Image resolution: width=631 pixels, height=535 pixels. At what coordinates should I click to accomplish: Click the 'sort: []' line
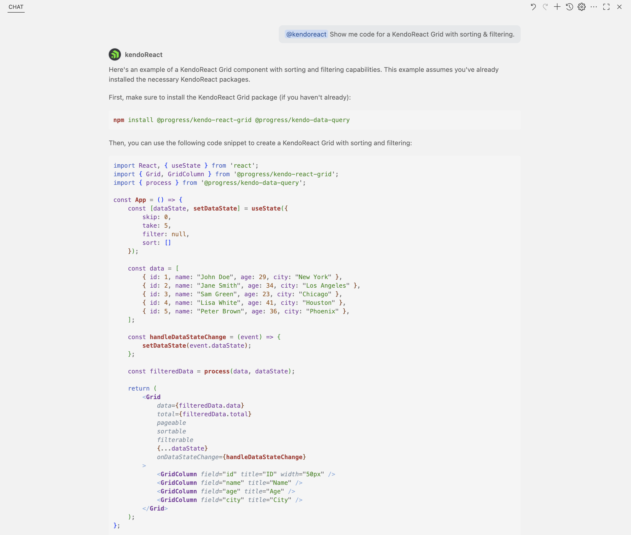157,243
